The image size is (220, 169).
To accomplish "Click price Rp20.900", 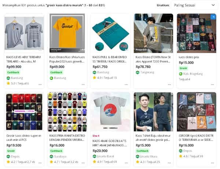I will 100,151.
